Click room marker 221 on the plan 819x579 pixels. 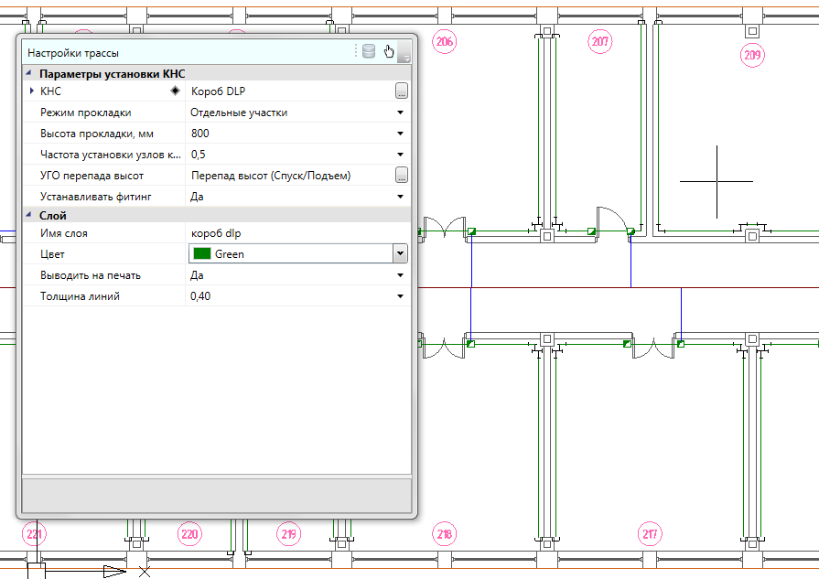click(x=35, y=533)
